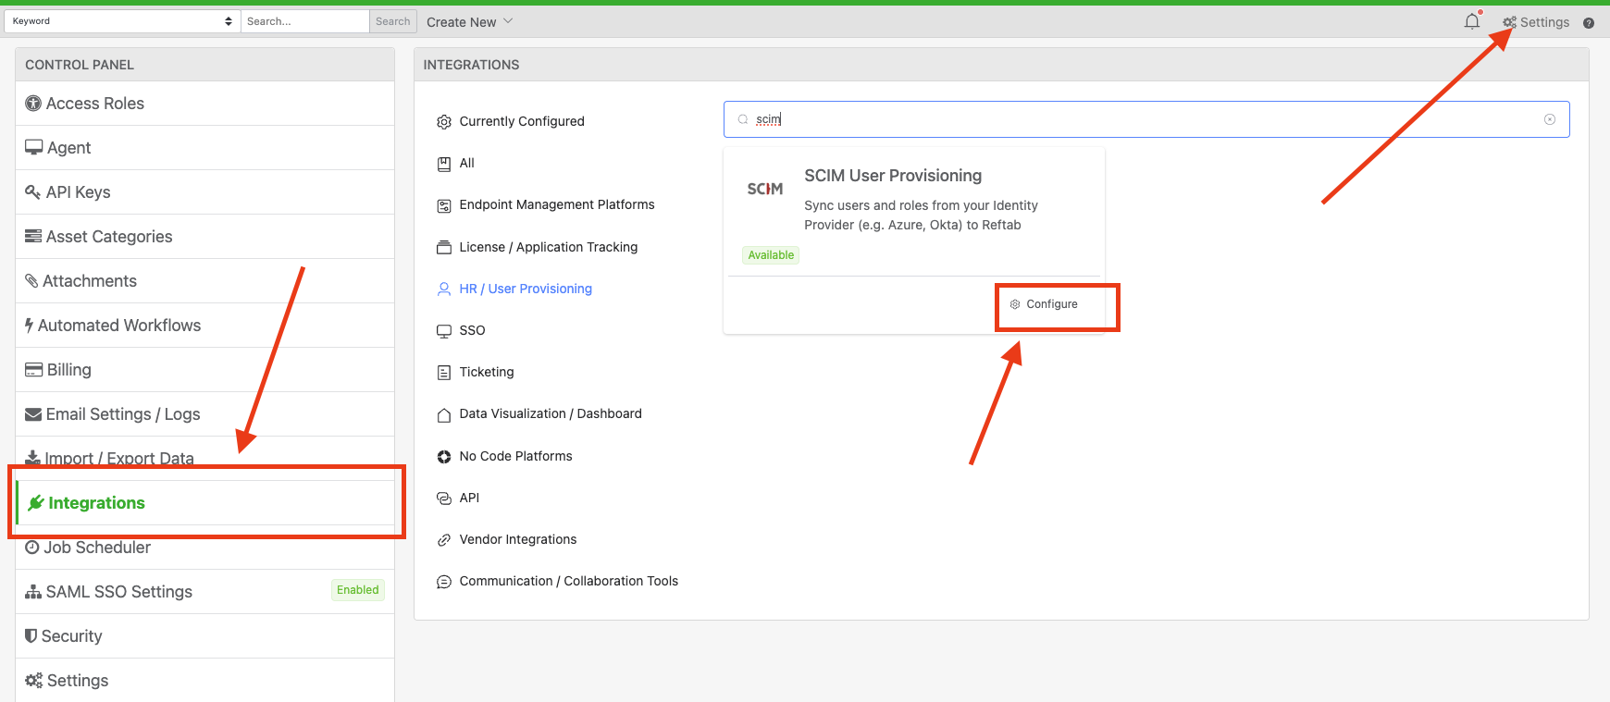Click the Asset Categories icon
Image resolution: width=1610 pixels, height=702 pixels.
33,237
